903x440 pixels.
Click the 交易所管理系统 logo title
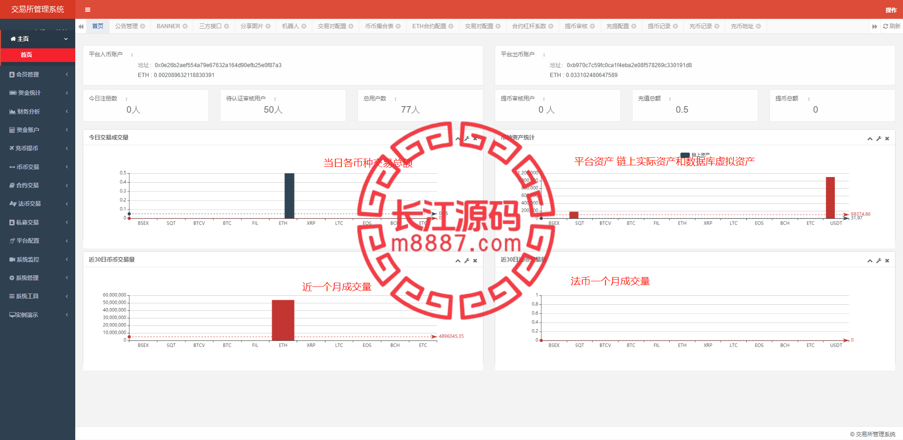click(x=38, y=9)
